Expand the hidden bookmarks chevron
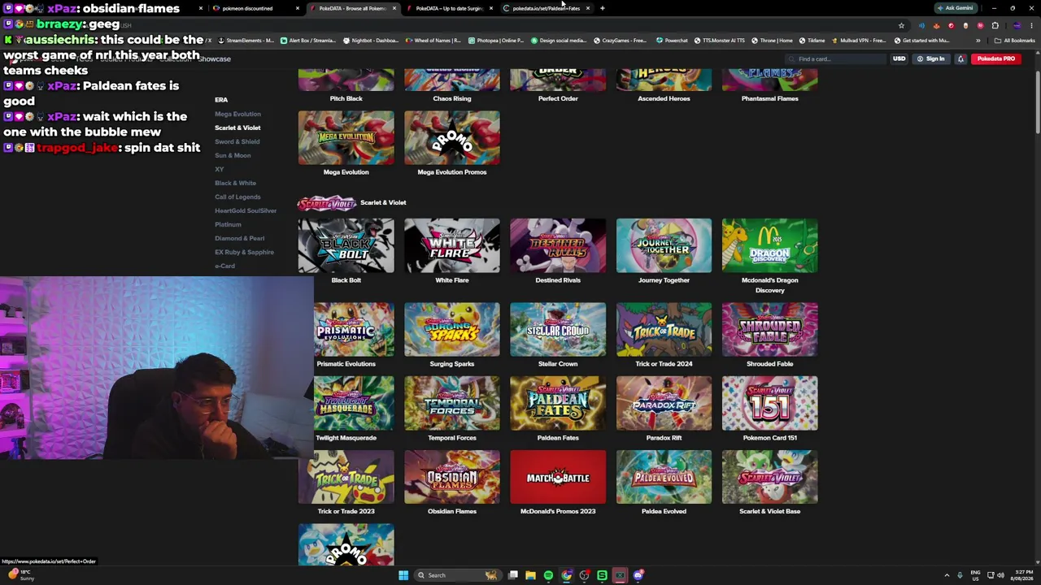The height and width of the screenshot is (585, 1041). pos(978,41)
